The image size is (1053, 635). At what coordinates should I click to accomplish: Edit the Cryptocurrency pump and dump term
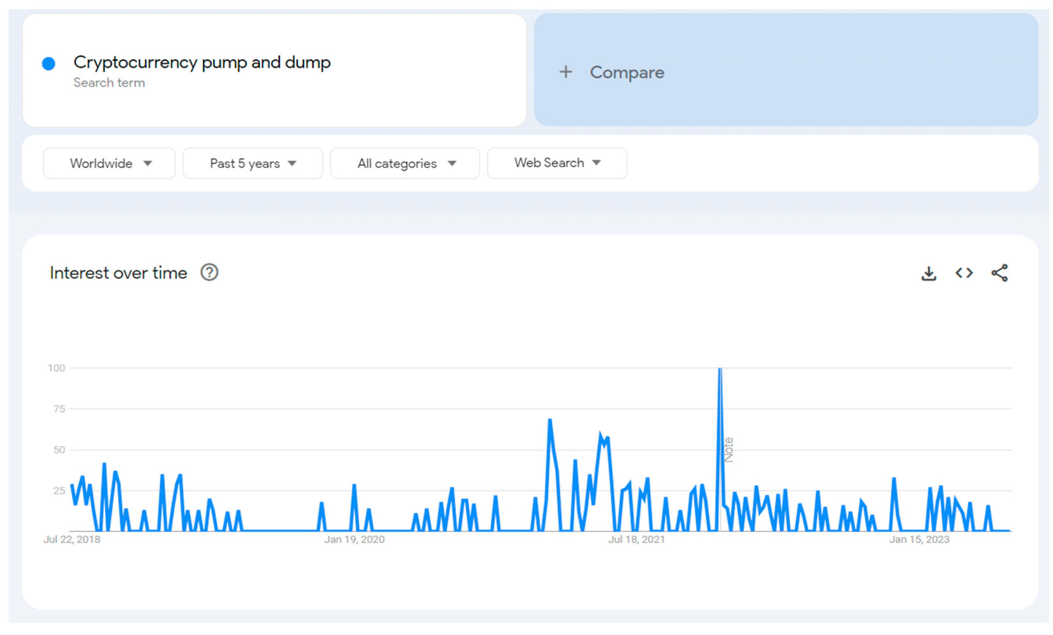pos(202,62)
